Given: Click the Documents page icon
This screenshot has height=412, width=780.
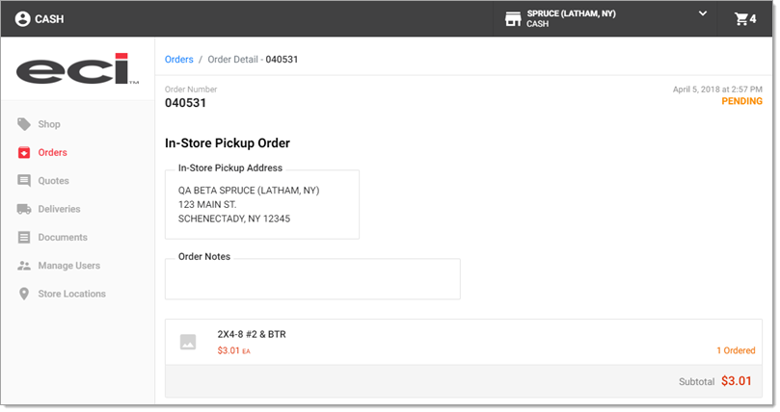Looking at the screenshot, I should click(x=24, y=237).
